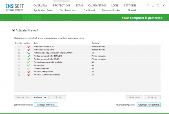Click the direction arrow icon for Traceroute replies
Viewport: 169px width, 114px height.
coord(19,69)
